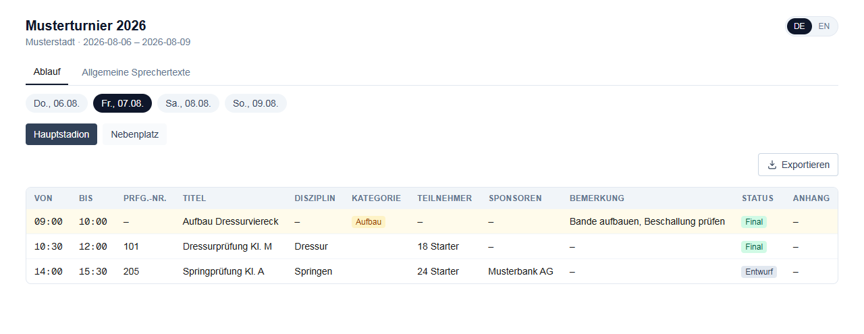Click the VON column header
This screenshot has height=334, width=864.
pos(43,198)
